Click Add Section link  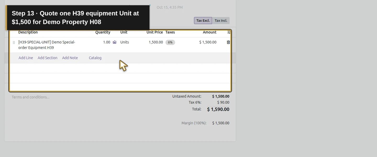[47, 58]
